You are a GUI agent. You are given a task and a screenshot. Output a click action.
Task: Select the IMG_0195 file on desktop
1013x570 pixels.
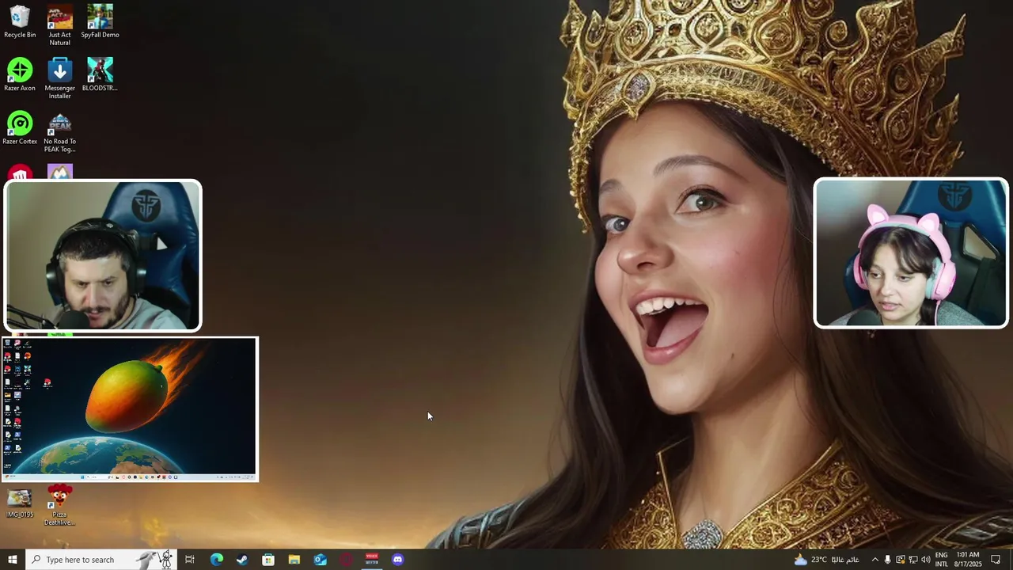pyautogui.click(x=20, y=503)
